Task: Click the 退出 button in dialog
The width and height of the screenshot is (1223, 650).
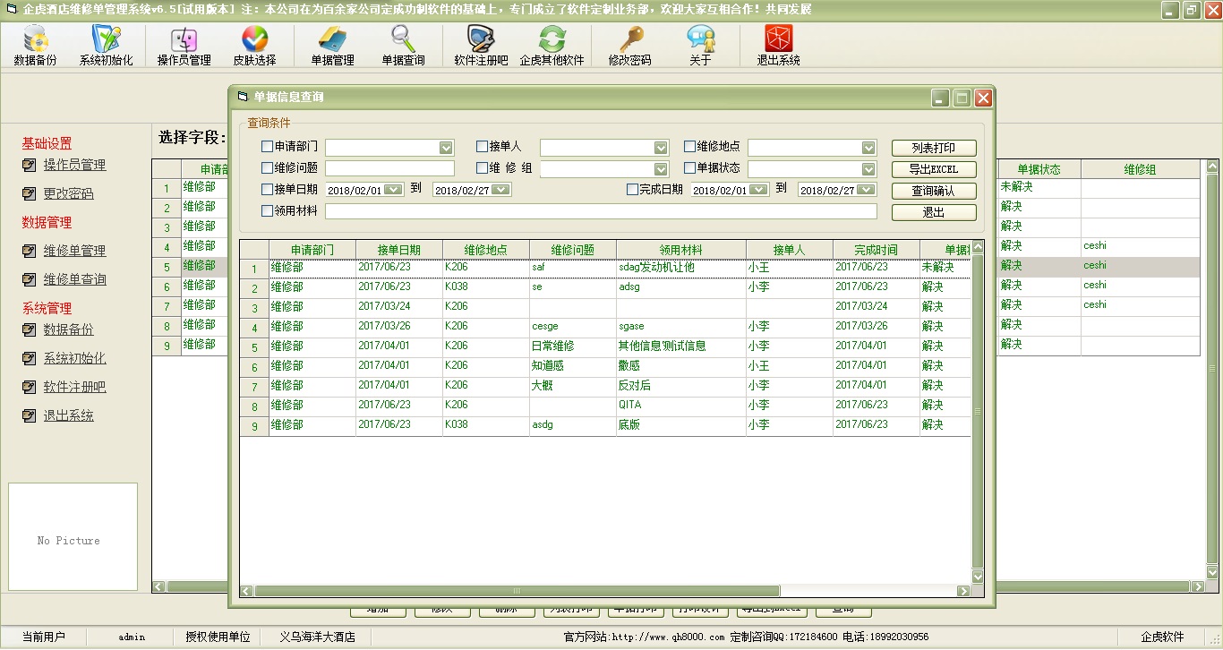Action: click(934, 212)
